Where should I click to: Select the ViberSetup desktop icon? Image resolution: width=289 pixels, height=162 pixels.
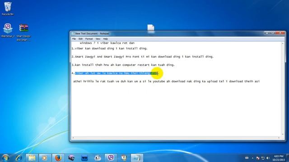coord(8,31)
